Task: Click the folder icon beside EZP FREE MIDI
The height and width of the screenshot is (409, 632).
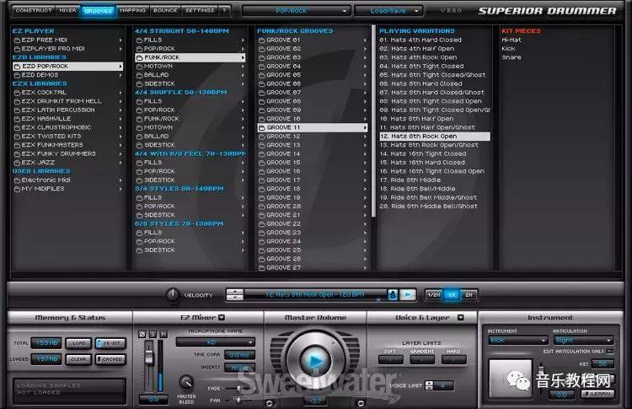Action: coord(18,40)
